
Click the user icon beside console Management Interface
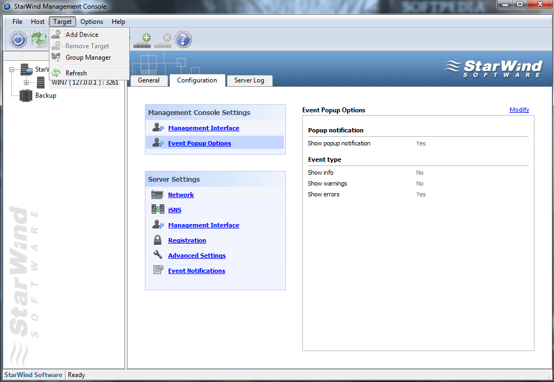point(157,128)
